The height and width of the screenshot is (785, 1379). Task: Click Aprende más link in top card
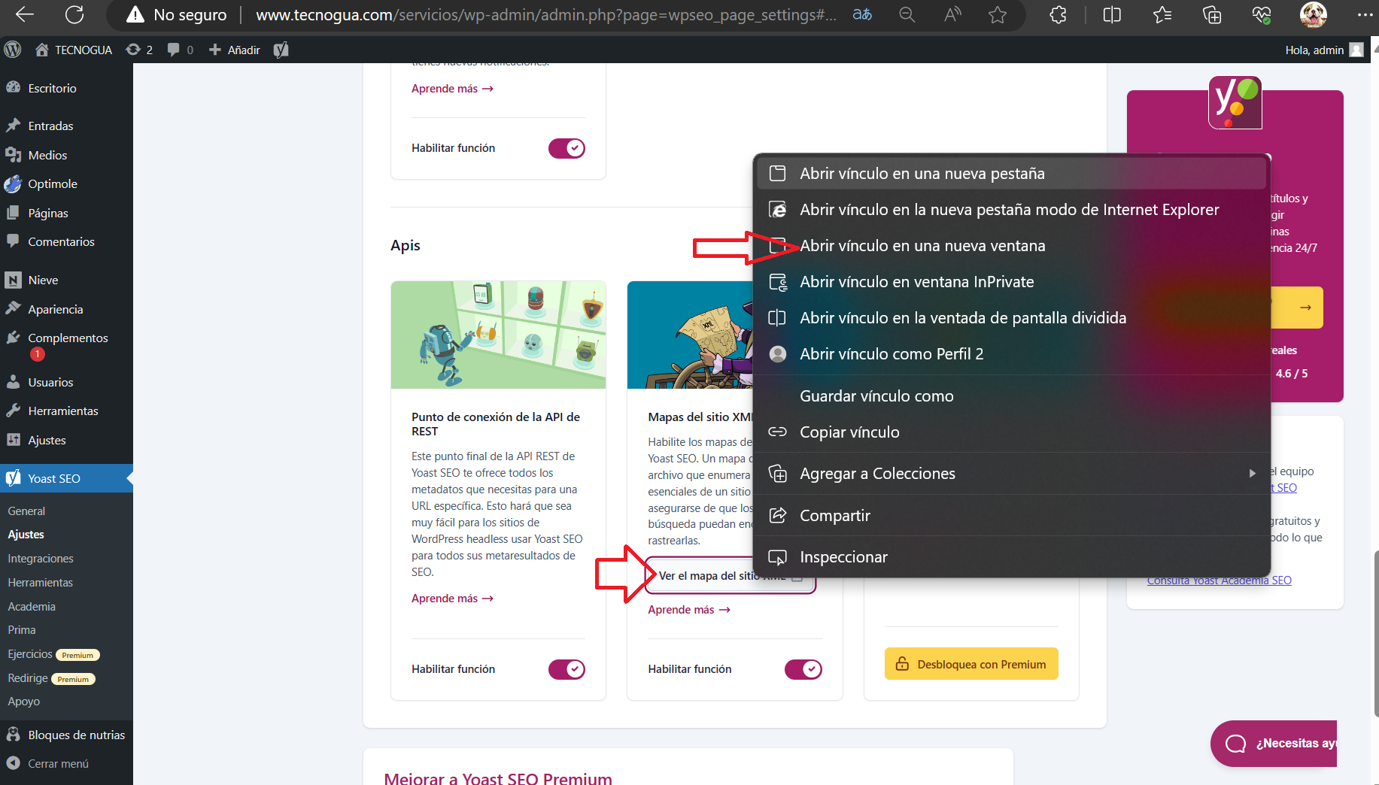(x=452, y=89)
